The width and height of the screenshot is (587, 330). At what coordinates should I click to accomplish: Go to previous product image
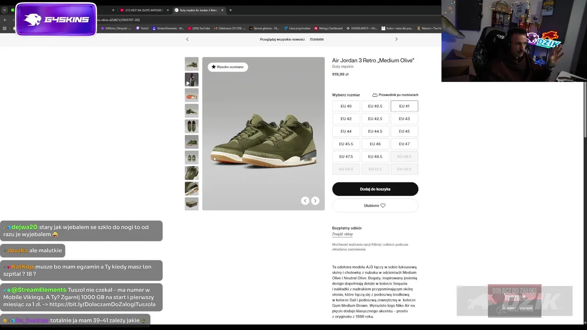[305, 201]
